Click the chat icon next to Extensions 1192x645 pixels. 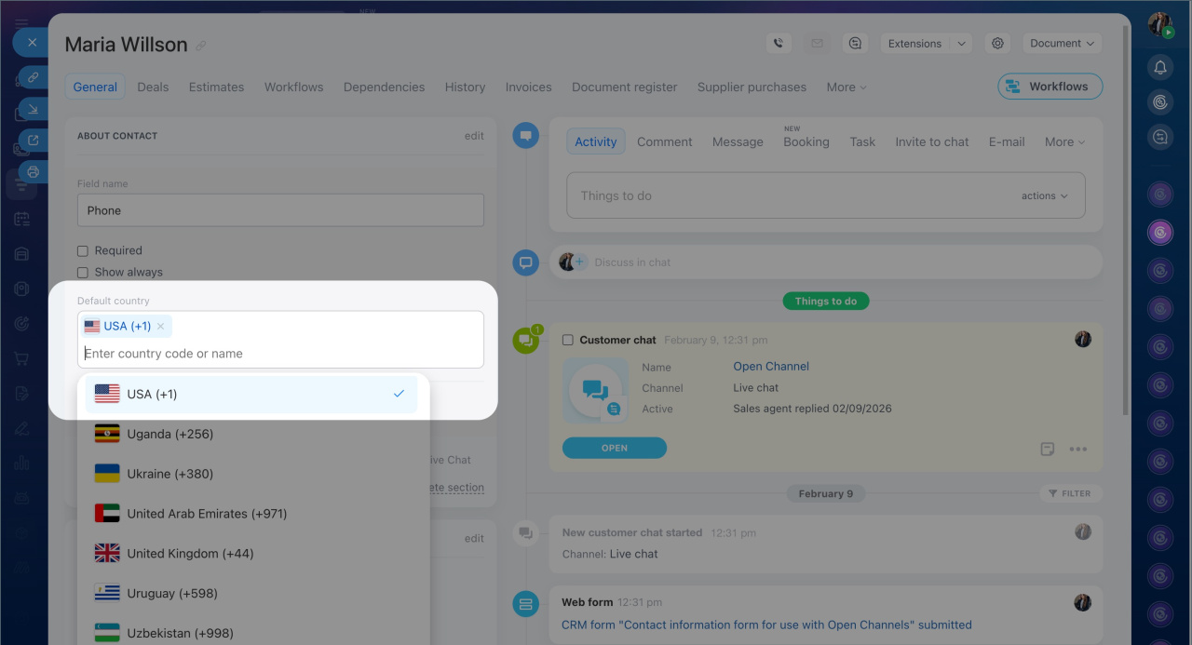(855, 44)
